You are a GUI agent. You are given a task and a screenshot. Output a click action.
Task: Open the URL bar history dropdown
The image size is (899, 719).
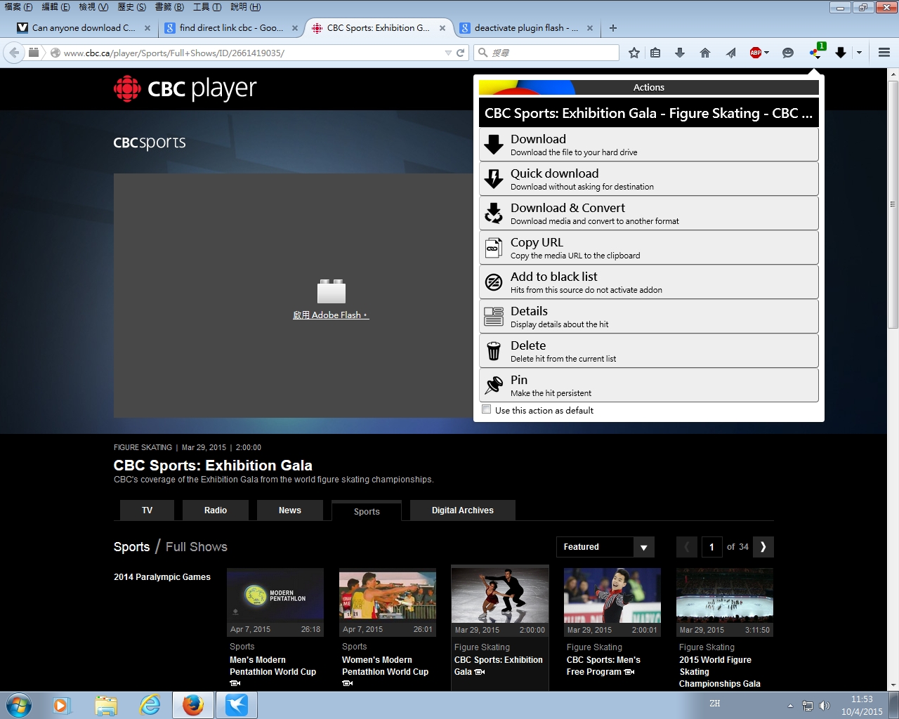coord(448,53)
